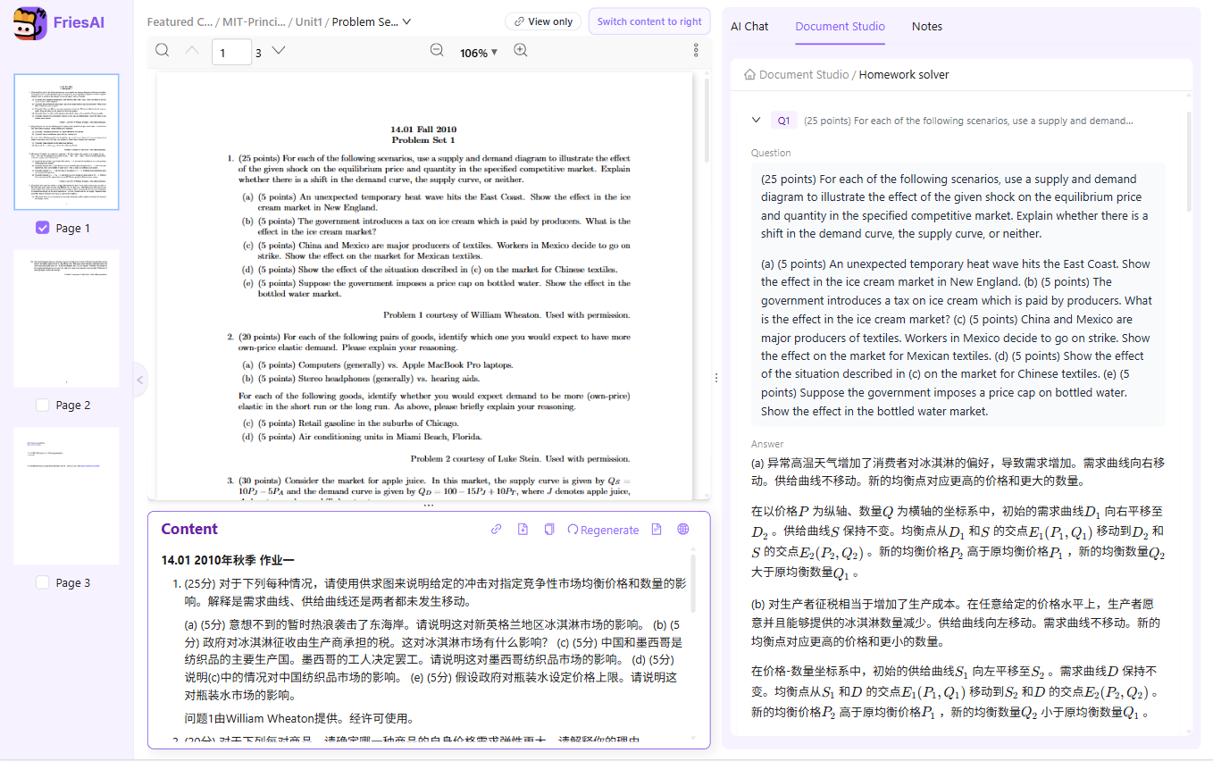Zoom out of the PDF
The image size is (1213, 761).
click(x=437, y=50)
